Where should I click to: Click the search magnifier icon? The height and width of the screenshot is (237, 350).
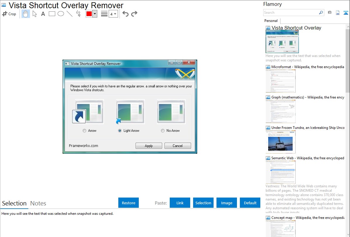pos(321,13)
